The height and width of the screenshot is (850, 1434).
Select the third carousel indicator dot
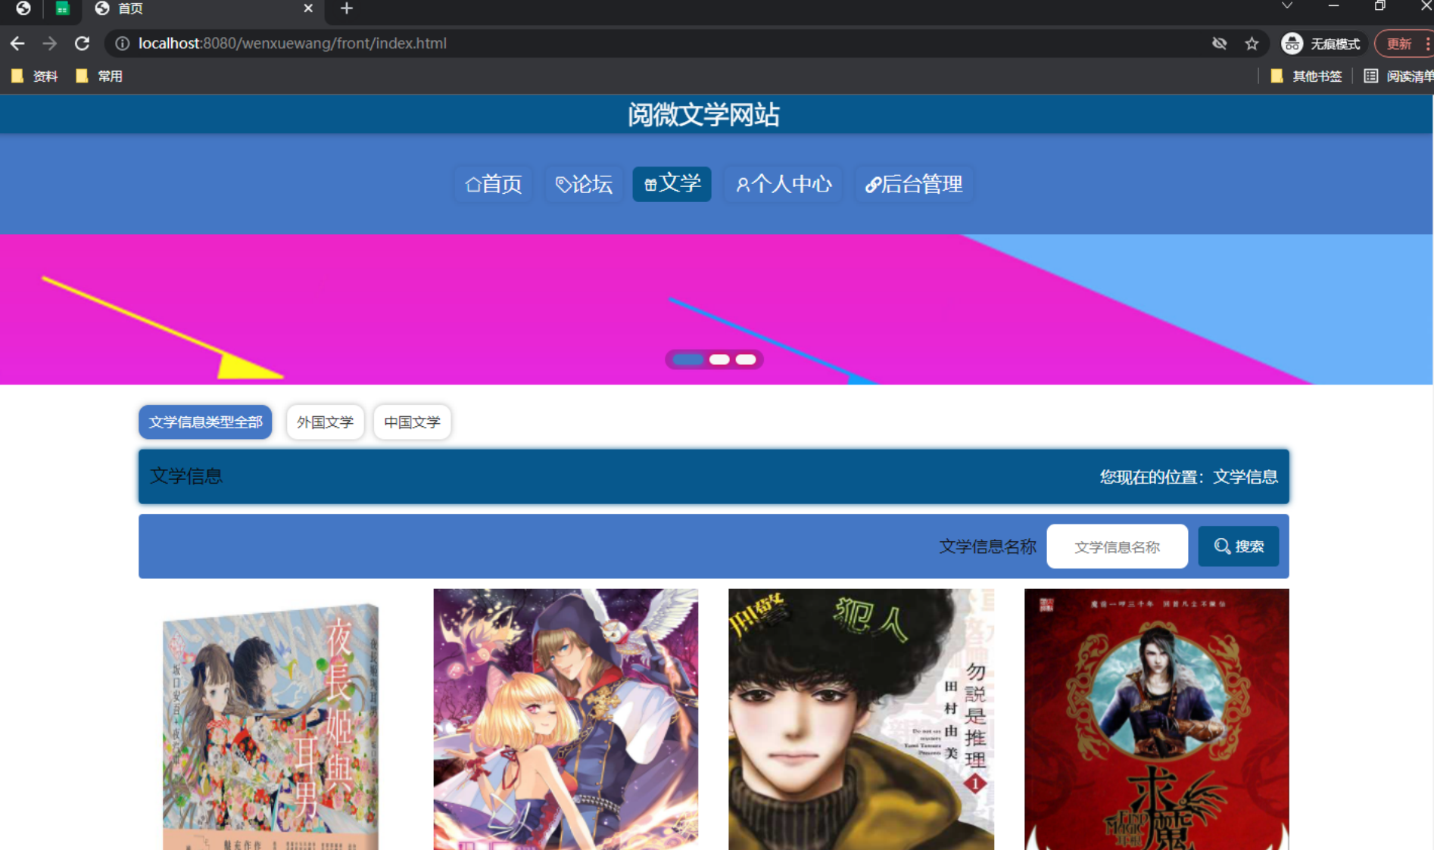point(746,360)
